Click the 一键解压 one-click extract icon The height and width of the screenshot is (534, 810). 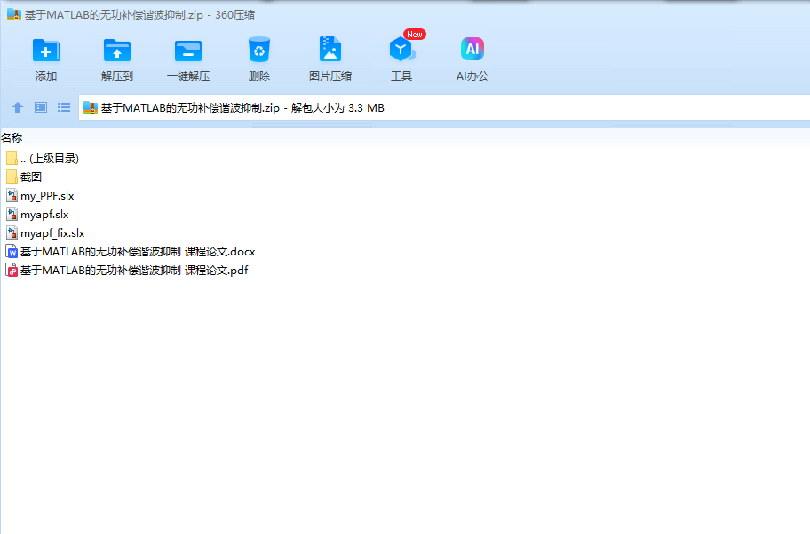(188, 51)
